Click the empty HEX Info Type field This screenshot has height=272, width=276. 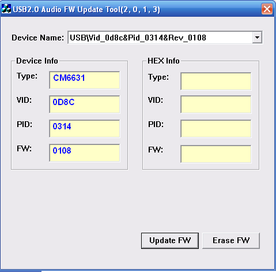(216, 81)
